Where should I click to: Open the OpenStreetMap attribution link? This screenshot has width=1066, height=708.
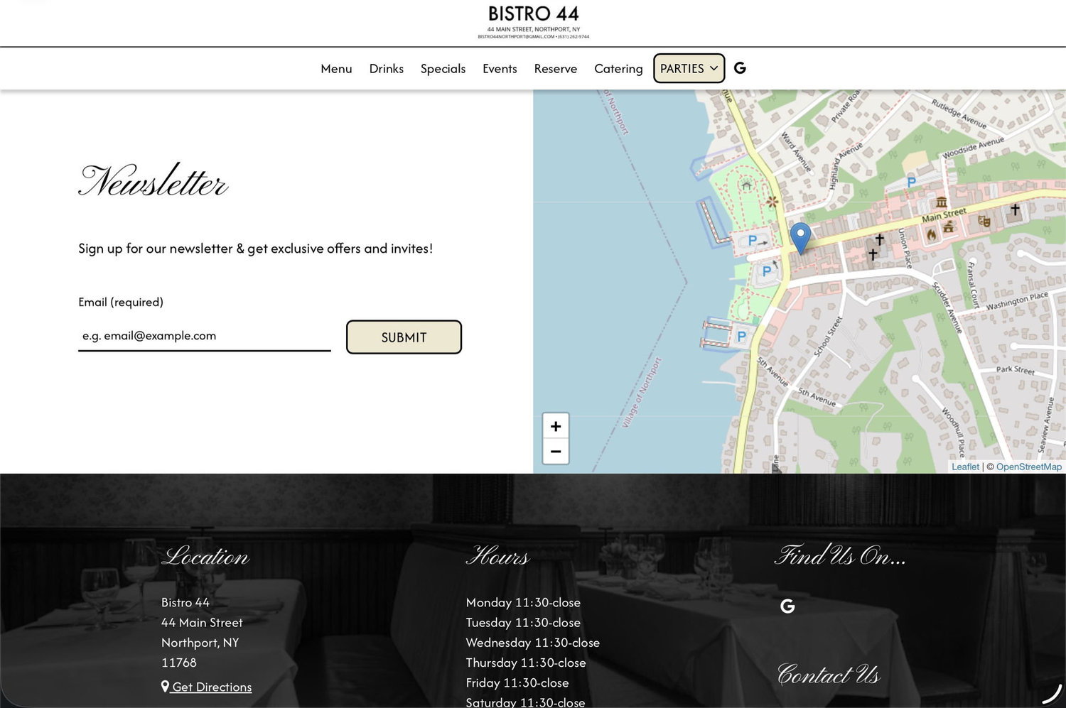1028,467
